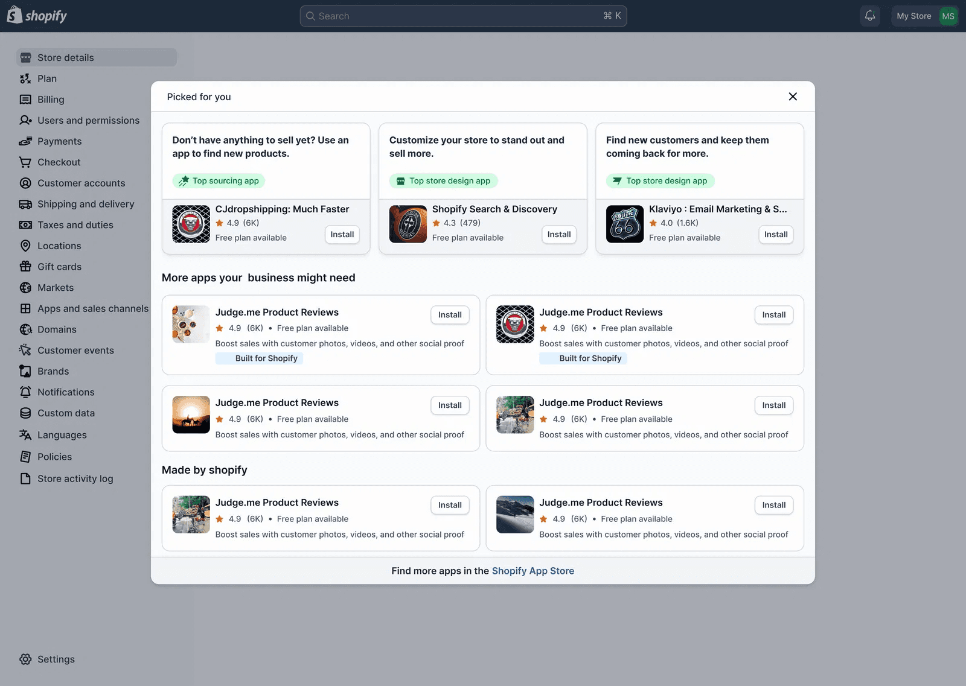Click the Shopify logo in the header
The height and width of the screenshot is (686, 966).
click(x=37, y=16)
